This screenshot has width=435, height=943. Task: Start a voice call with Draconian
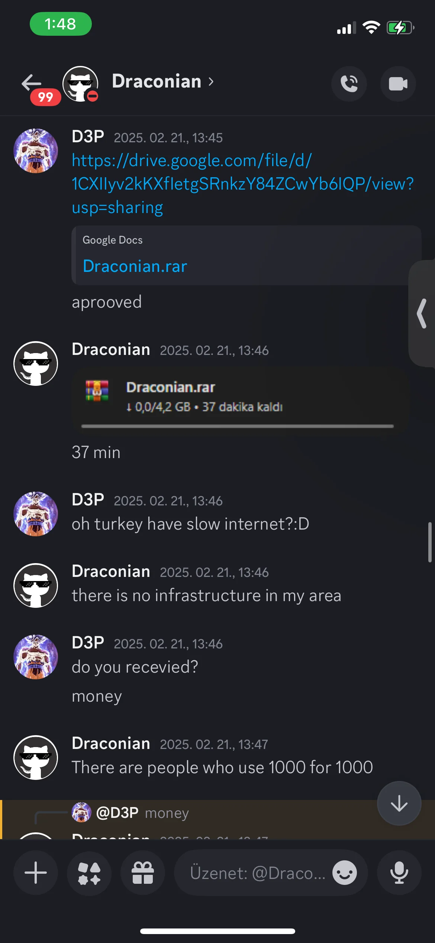(x=349, y=83)
